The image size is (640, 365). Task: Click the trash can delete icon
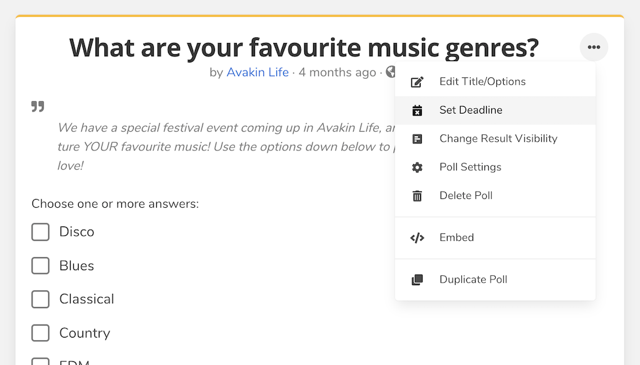(417, 196)
